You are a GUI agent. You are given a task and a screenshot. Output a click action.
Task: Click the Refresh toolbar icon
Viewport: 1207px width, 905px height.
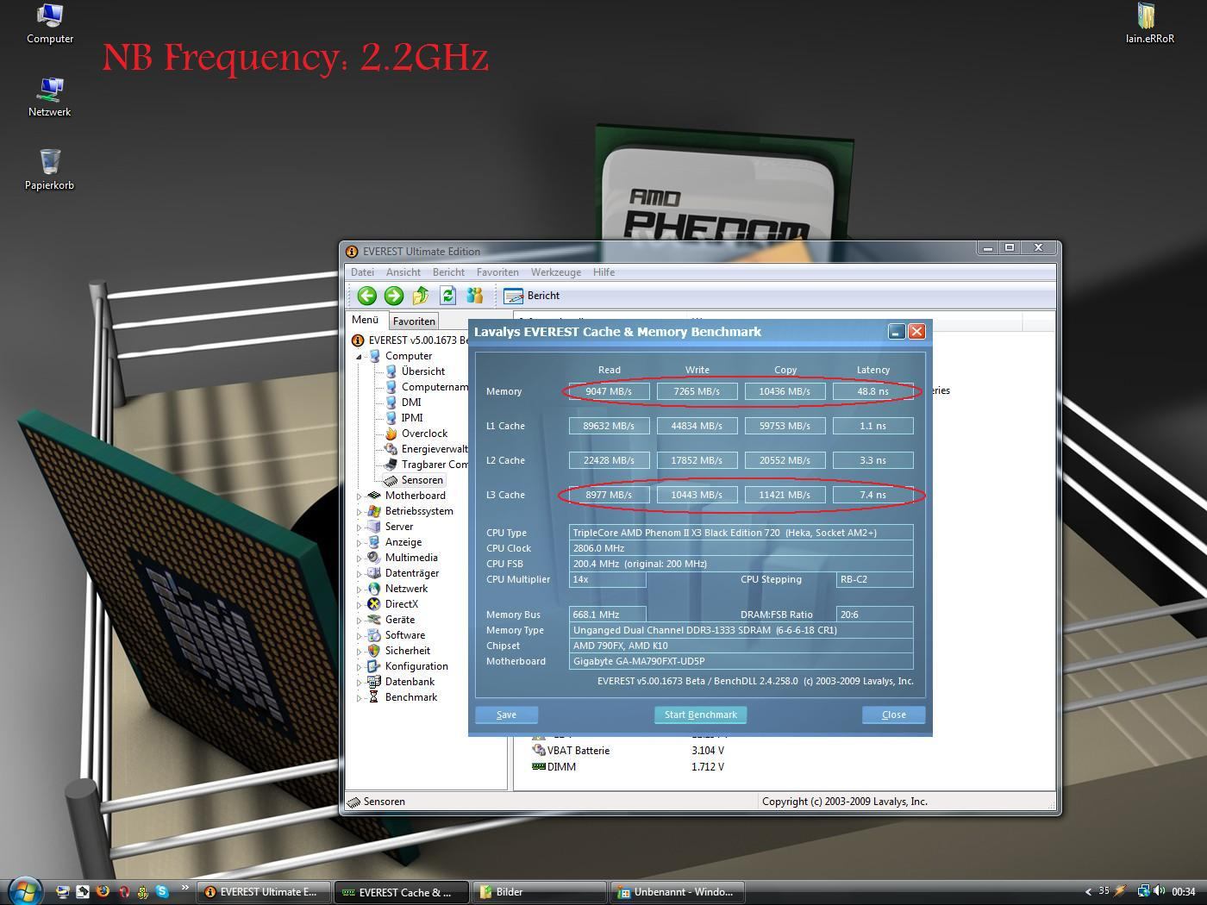[447, 296]
